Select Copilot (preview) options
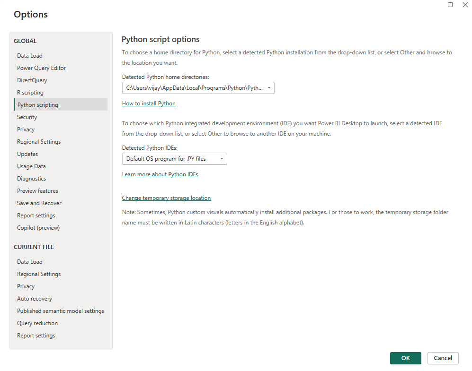 (38, 228)
